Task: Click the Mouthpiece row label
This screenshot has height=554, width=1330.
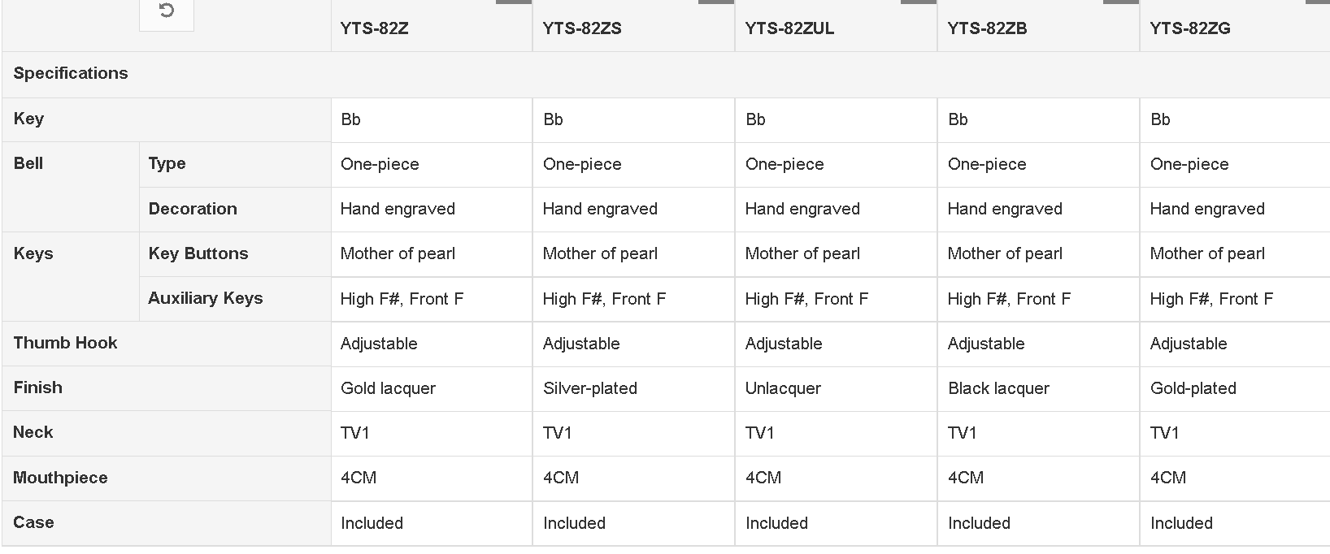Action: [x=60, y=478]
